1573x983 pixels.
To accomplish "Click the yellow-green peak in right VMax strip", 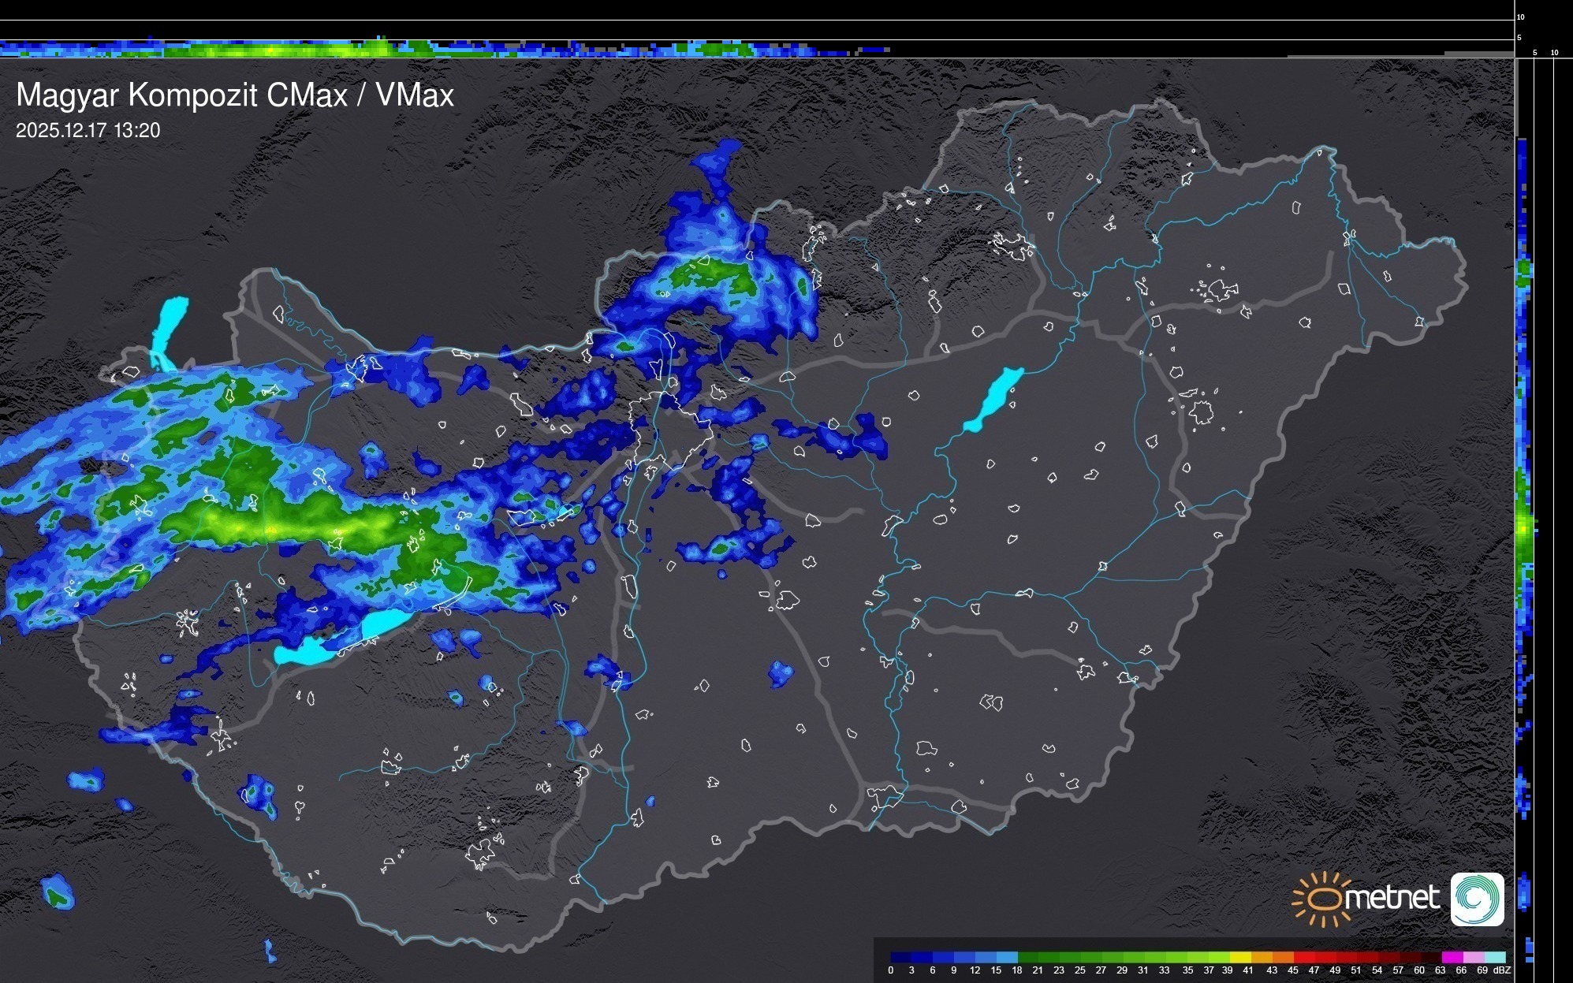I will click(1524, 528).
